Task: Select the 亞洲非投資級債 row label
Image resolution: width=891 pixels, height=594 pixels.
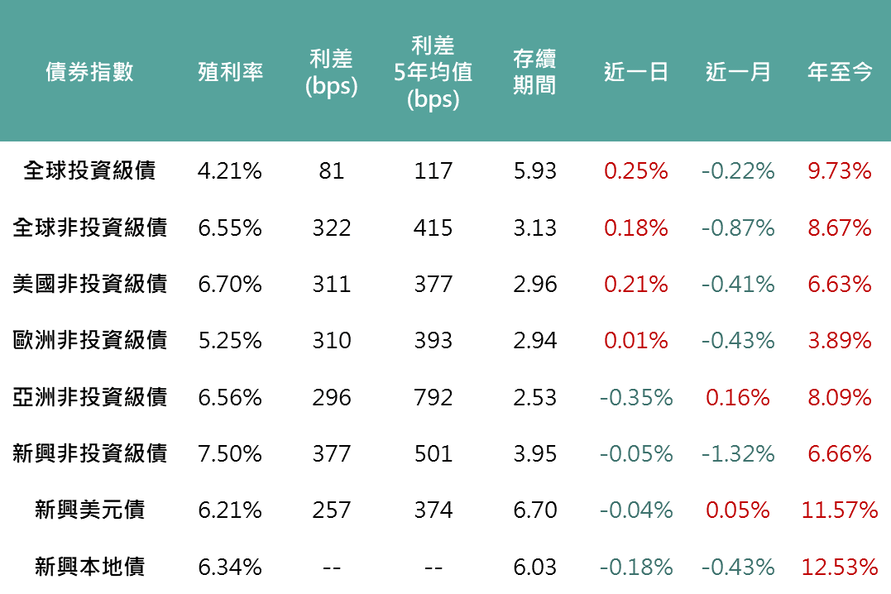Action: tap(89, 397)
